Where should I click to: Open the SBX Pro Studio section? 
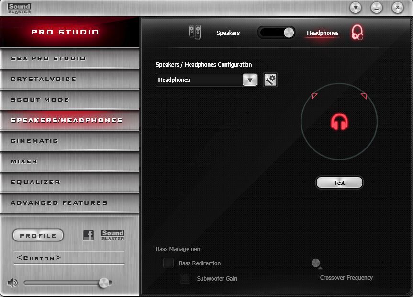coord(70,58)
